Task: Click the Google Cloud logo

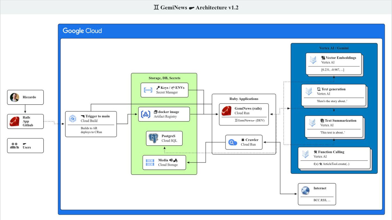Action: (82, 31)
